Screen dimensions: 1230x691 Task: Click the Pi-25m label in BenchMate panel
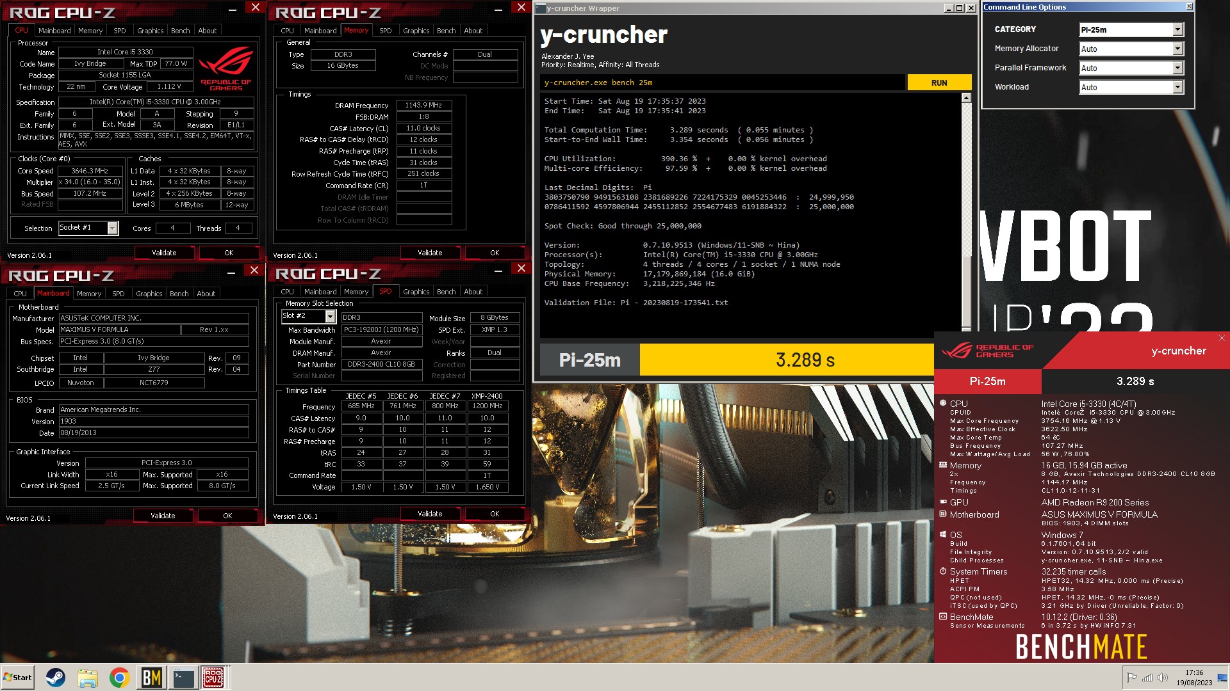click(x=987, y=381)
